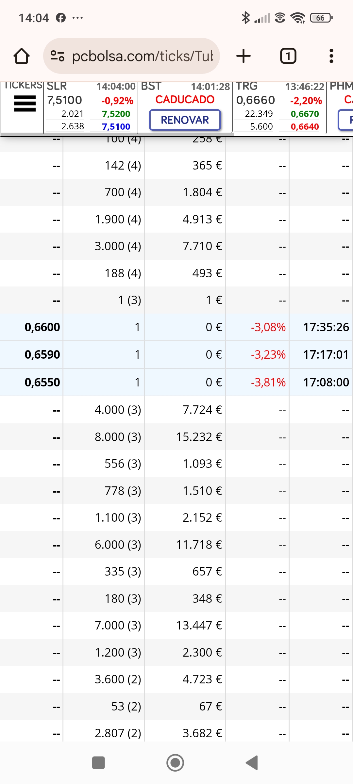Click the RENOVAR button for BST
This screenshot has height=784, width=353.
click(x=185, y=120)
